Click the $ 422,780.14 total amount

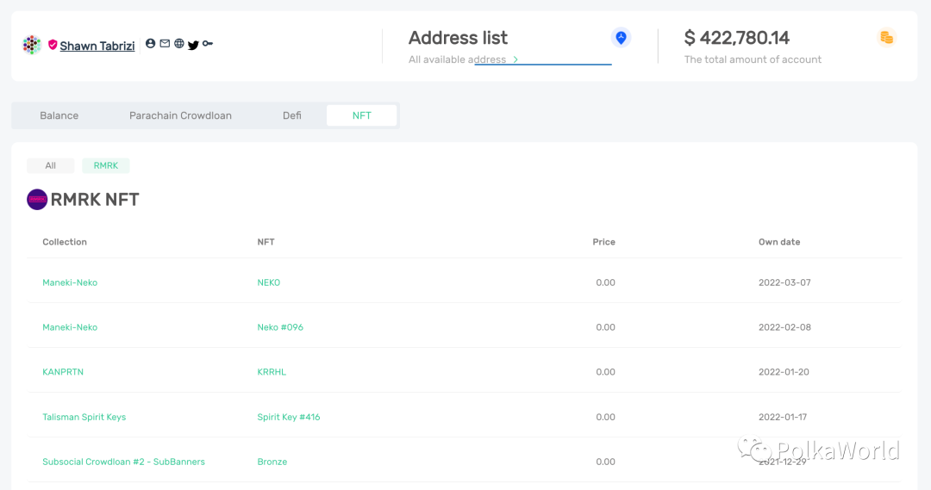point(737,38)
